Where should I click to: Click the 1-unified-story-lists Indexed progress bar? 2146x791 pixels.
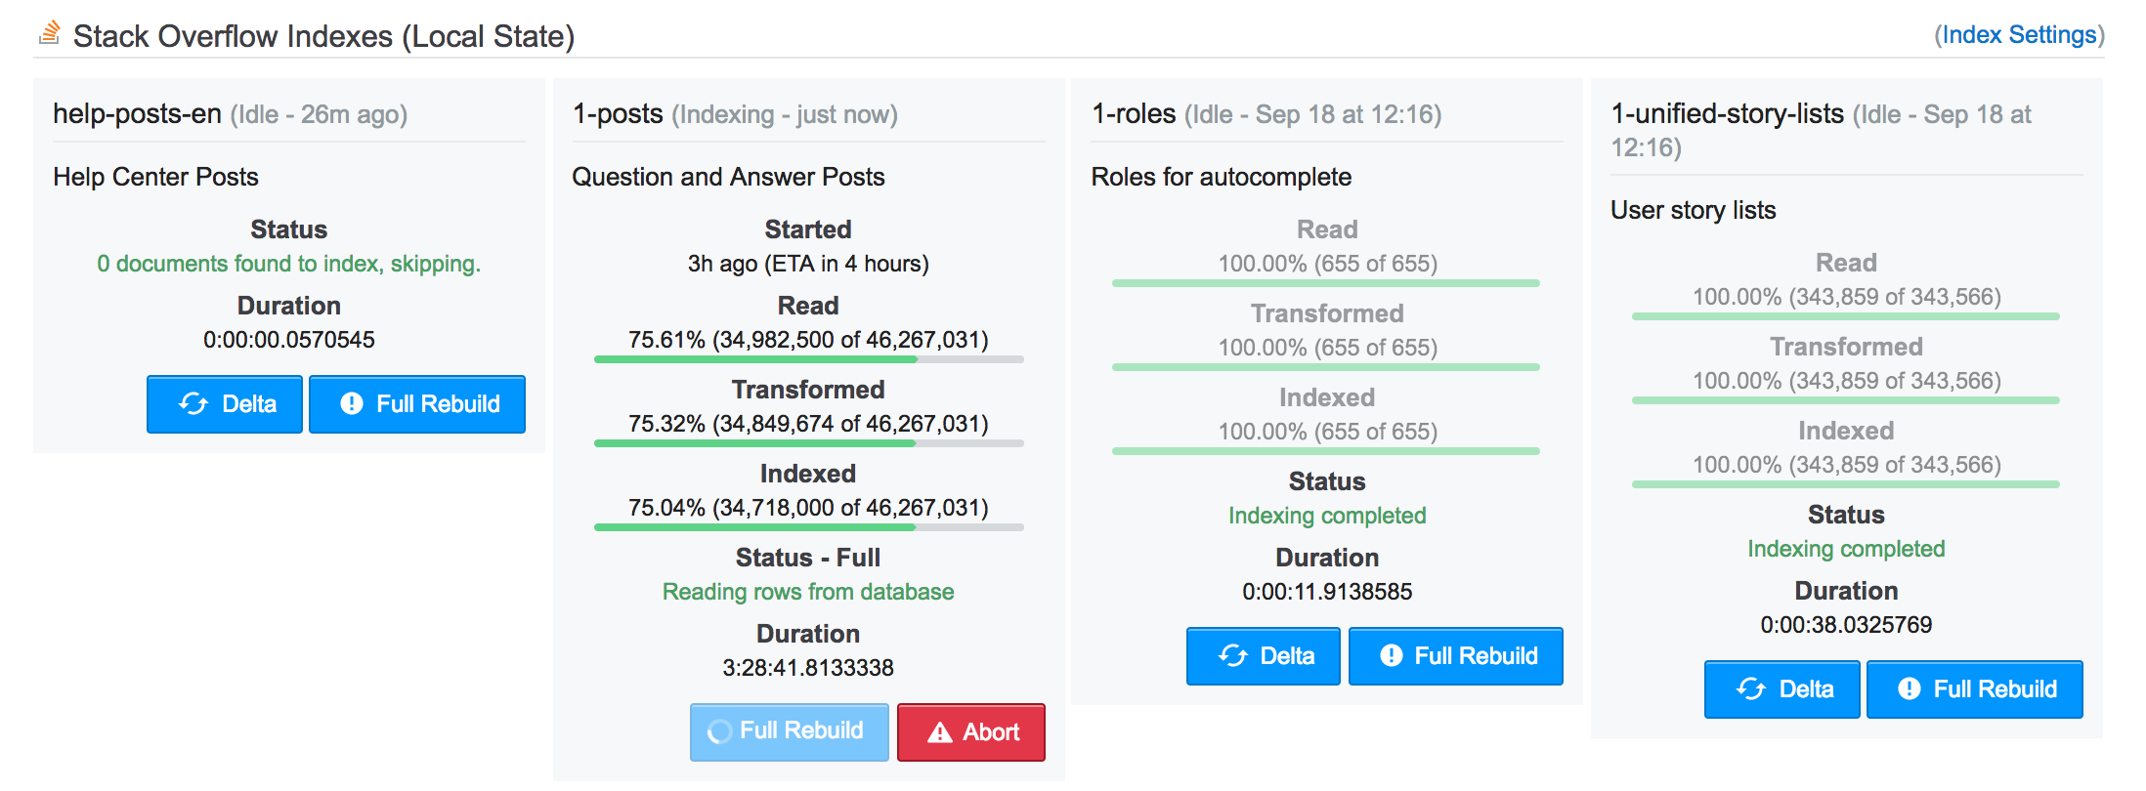[x=1846, y=484]
